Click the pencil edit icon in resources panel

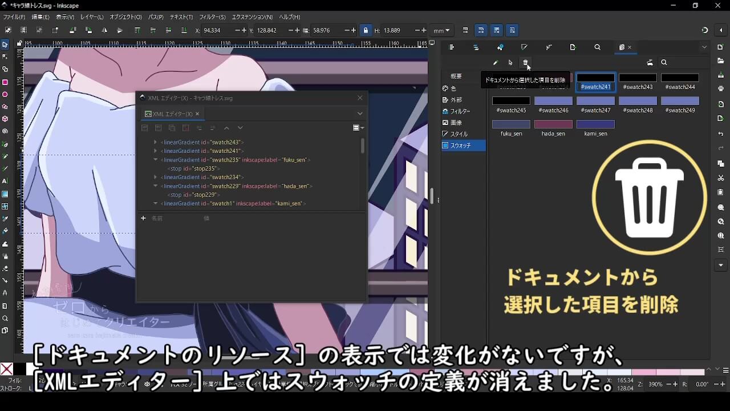(x=495, y=63)
